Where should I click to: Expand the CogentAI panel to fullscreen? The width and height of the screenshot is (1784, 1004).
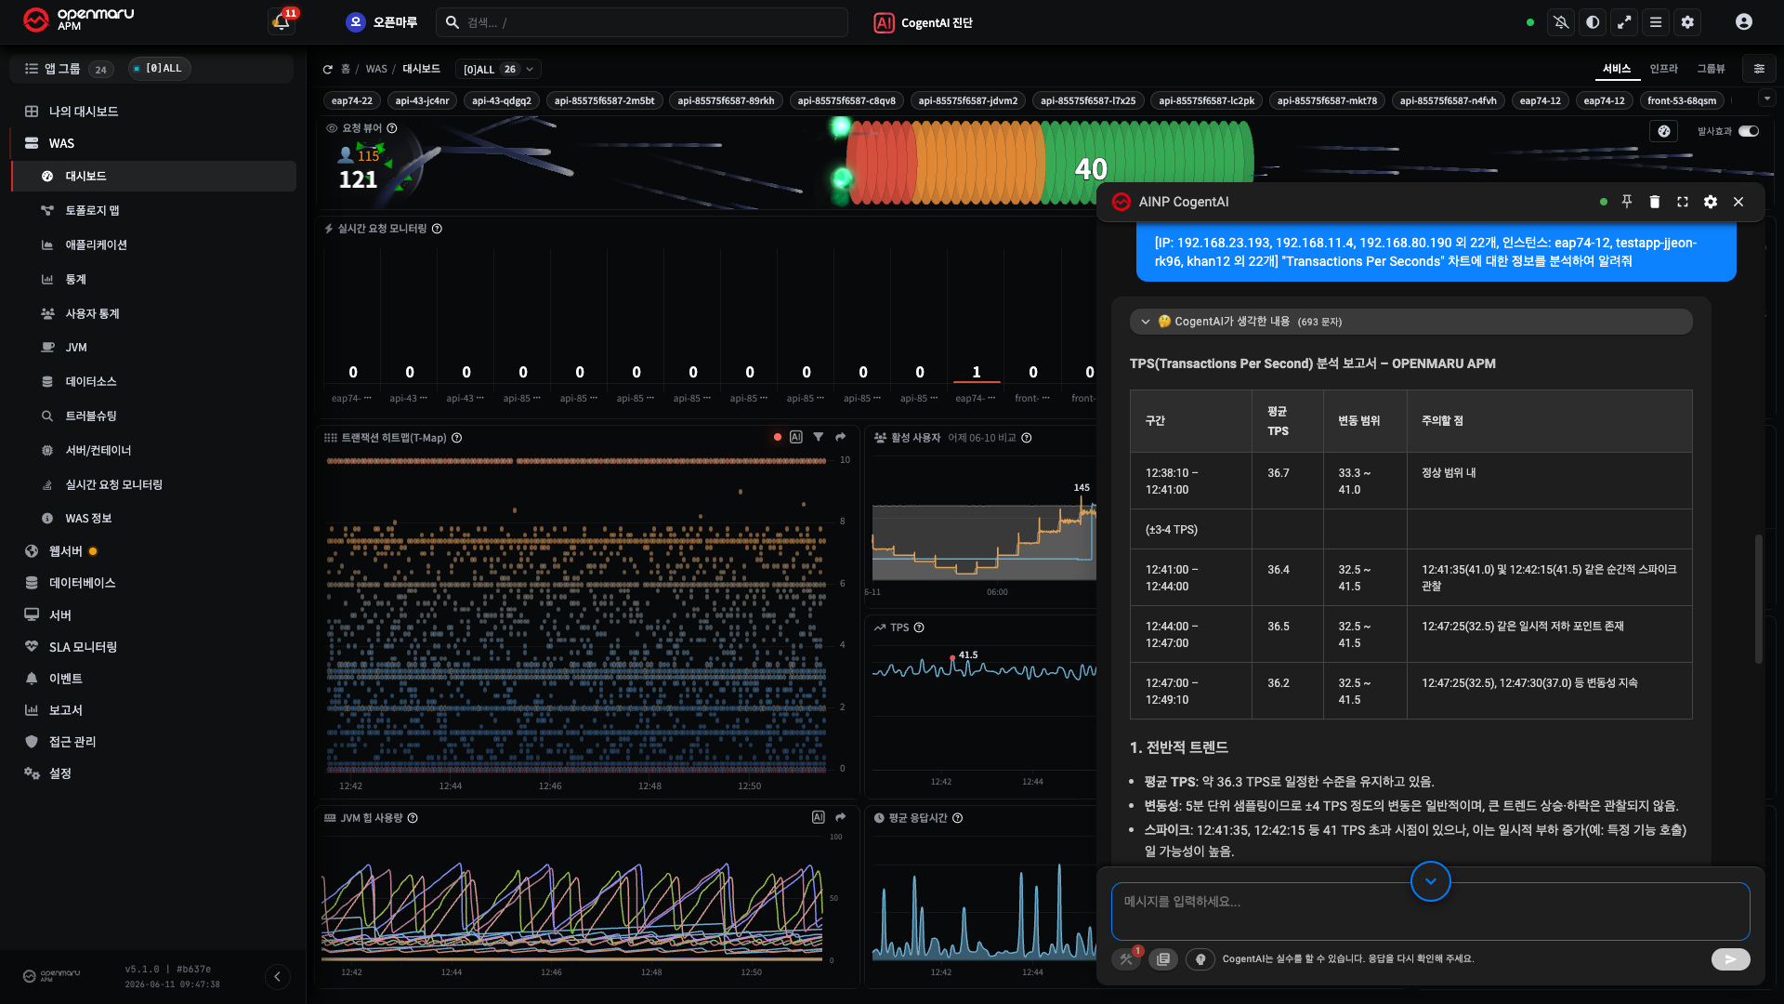[x=1683, y=202]
